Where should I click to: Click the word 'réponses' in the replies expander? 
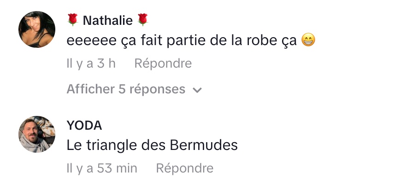click(x=157, y=89)
